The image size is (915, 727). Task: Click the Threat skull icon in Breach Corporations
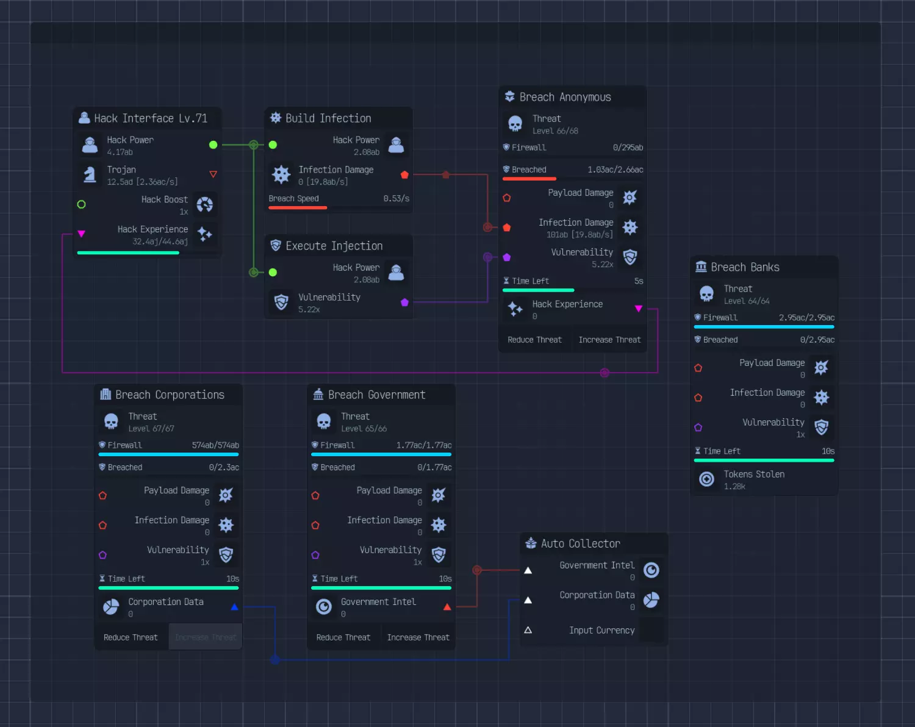point(111,421)
